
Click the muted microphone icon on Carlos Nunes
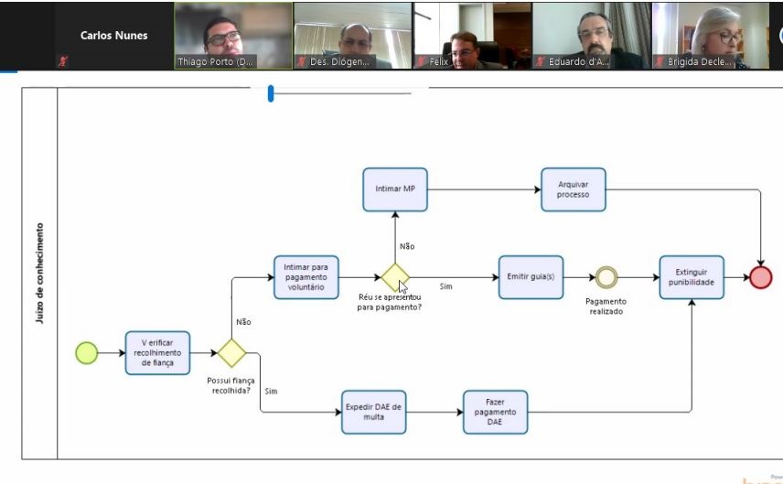(62, 61)
